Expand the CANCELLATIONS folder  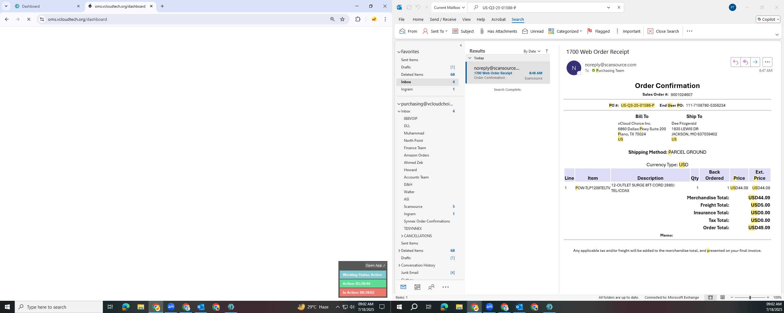point(402,236)
